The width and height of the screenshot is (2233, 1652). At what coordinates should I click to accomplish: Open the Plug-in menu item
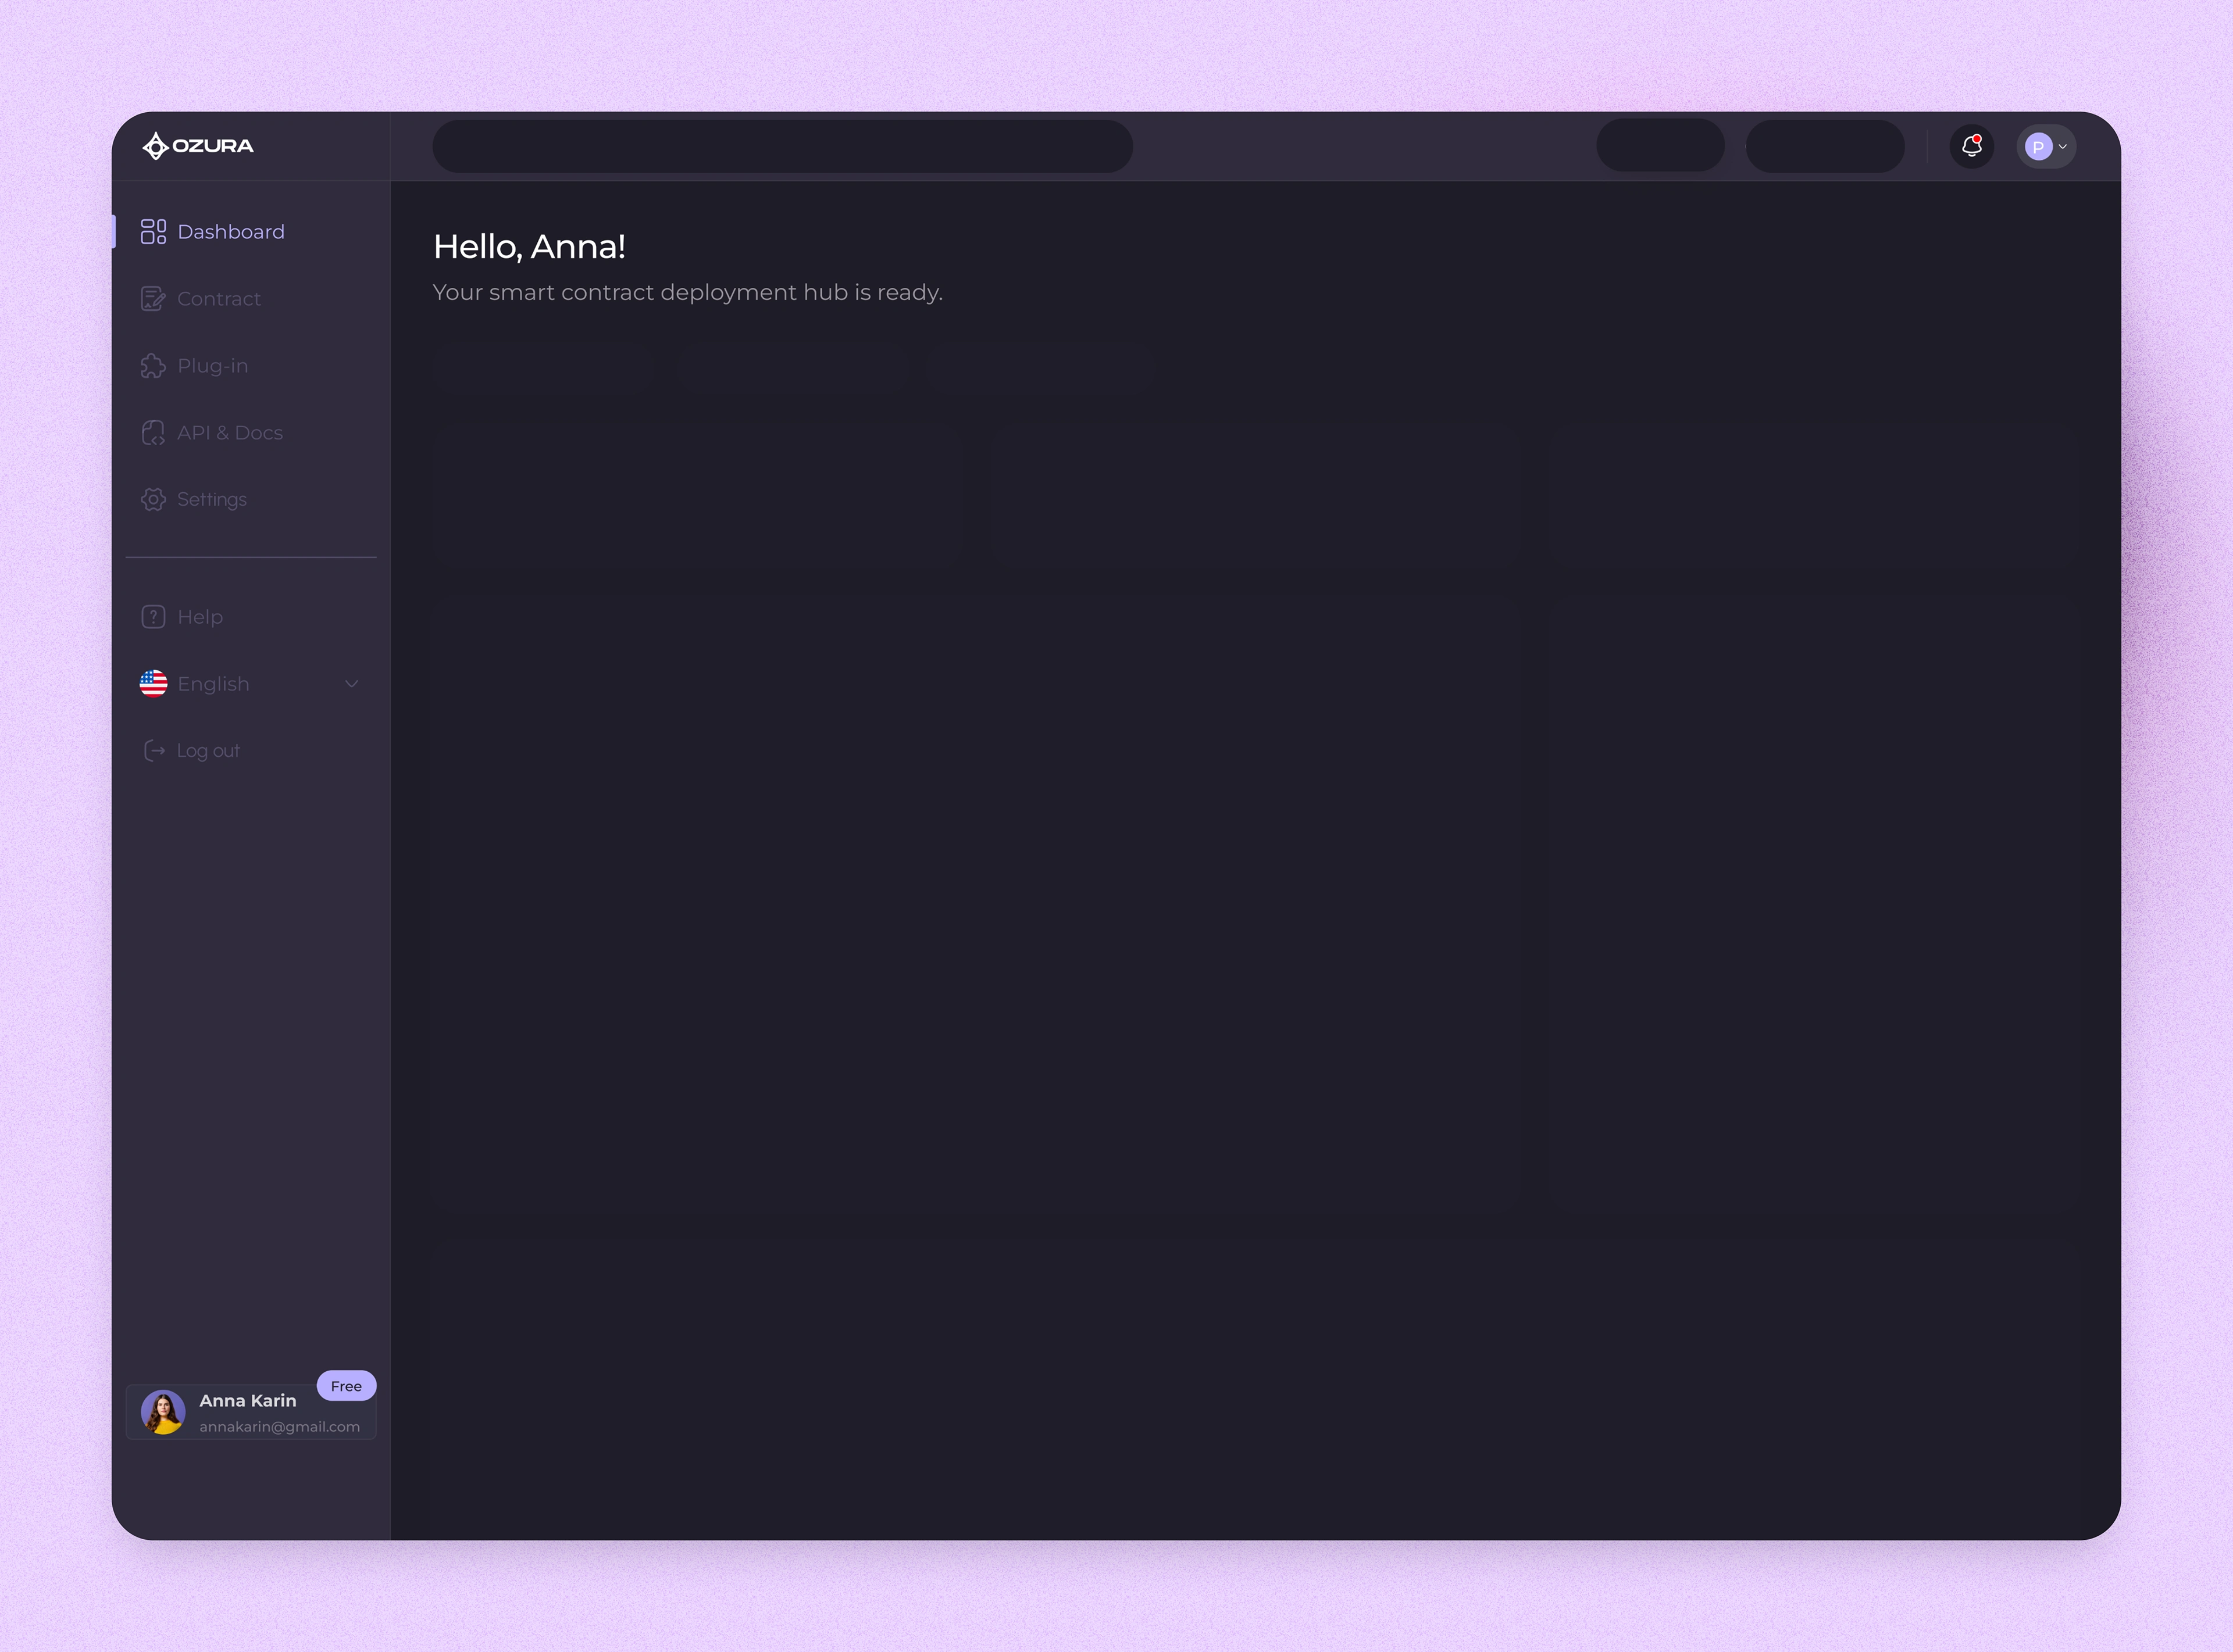pyautogui.click(x=213, y=366)
